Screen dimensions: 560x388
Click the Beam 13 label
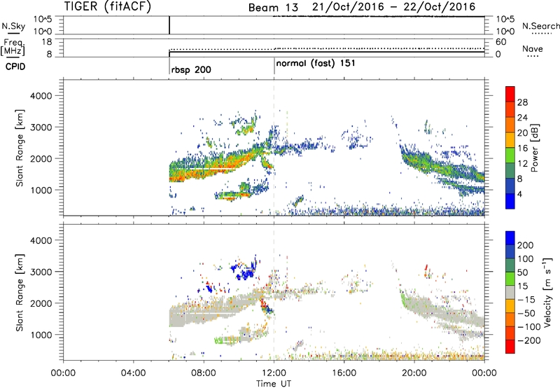pos(273,7)
